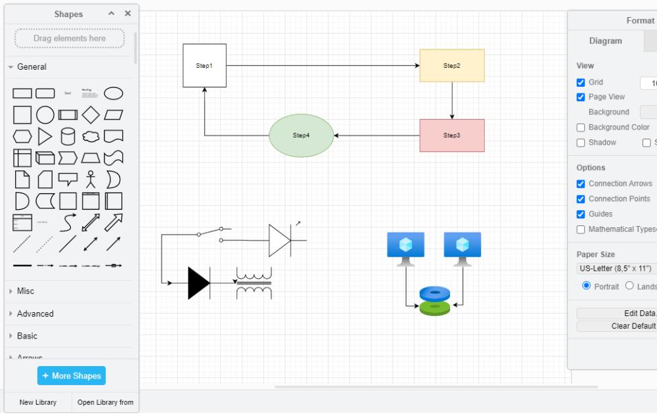Click the New Library button
Viewport: 657px width, 418px height.
pyautogui.click(x=38, y=402)
